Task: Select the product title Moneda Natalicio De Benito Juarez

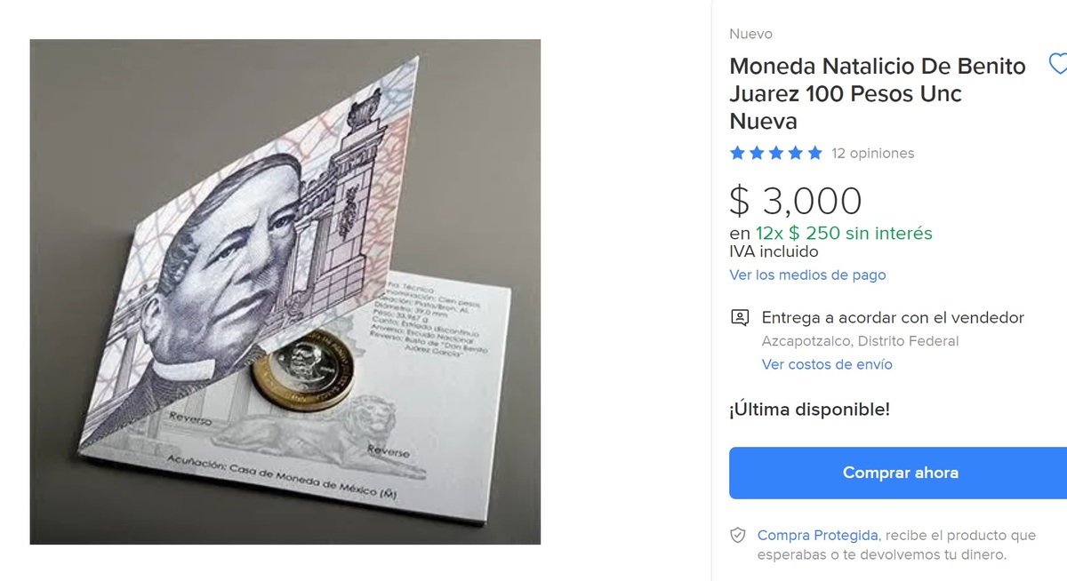Action: [x=878, y=93]
